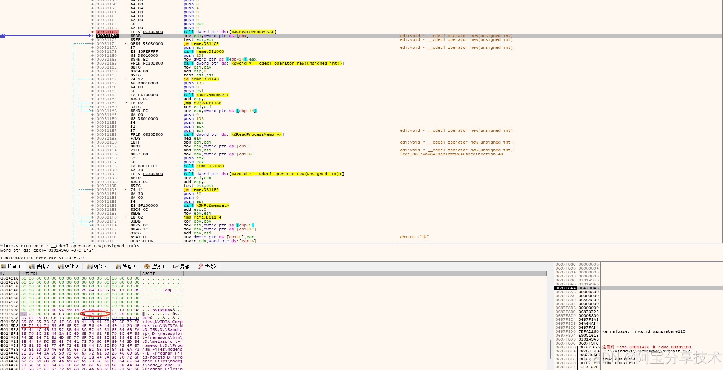Click the red jump arrow beside 0F84 55030000
This screenshot has height=370, width=723.
pos(126,44)
